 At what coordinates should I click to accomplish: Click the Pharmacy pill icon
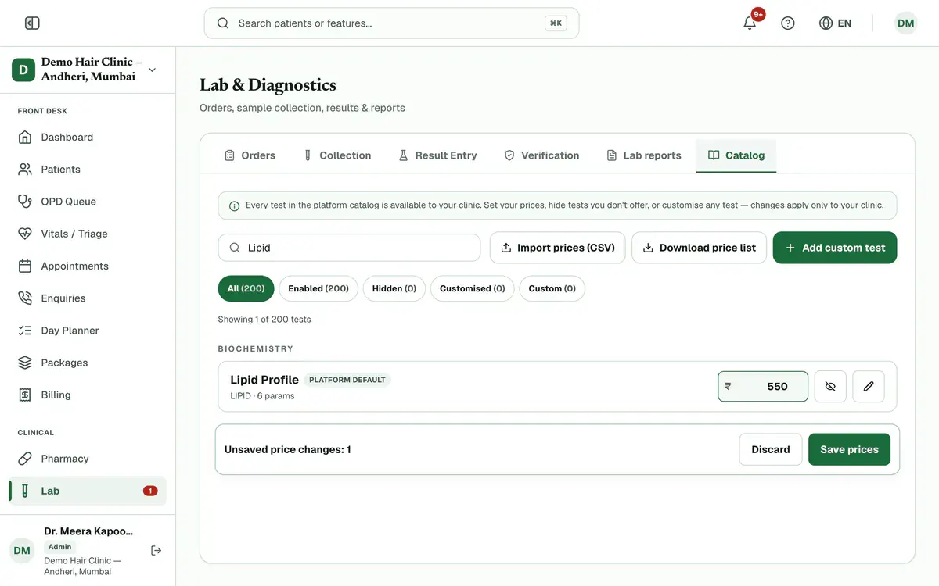point(25,459)
